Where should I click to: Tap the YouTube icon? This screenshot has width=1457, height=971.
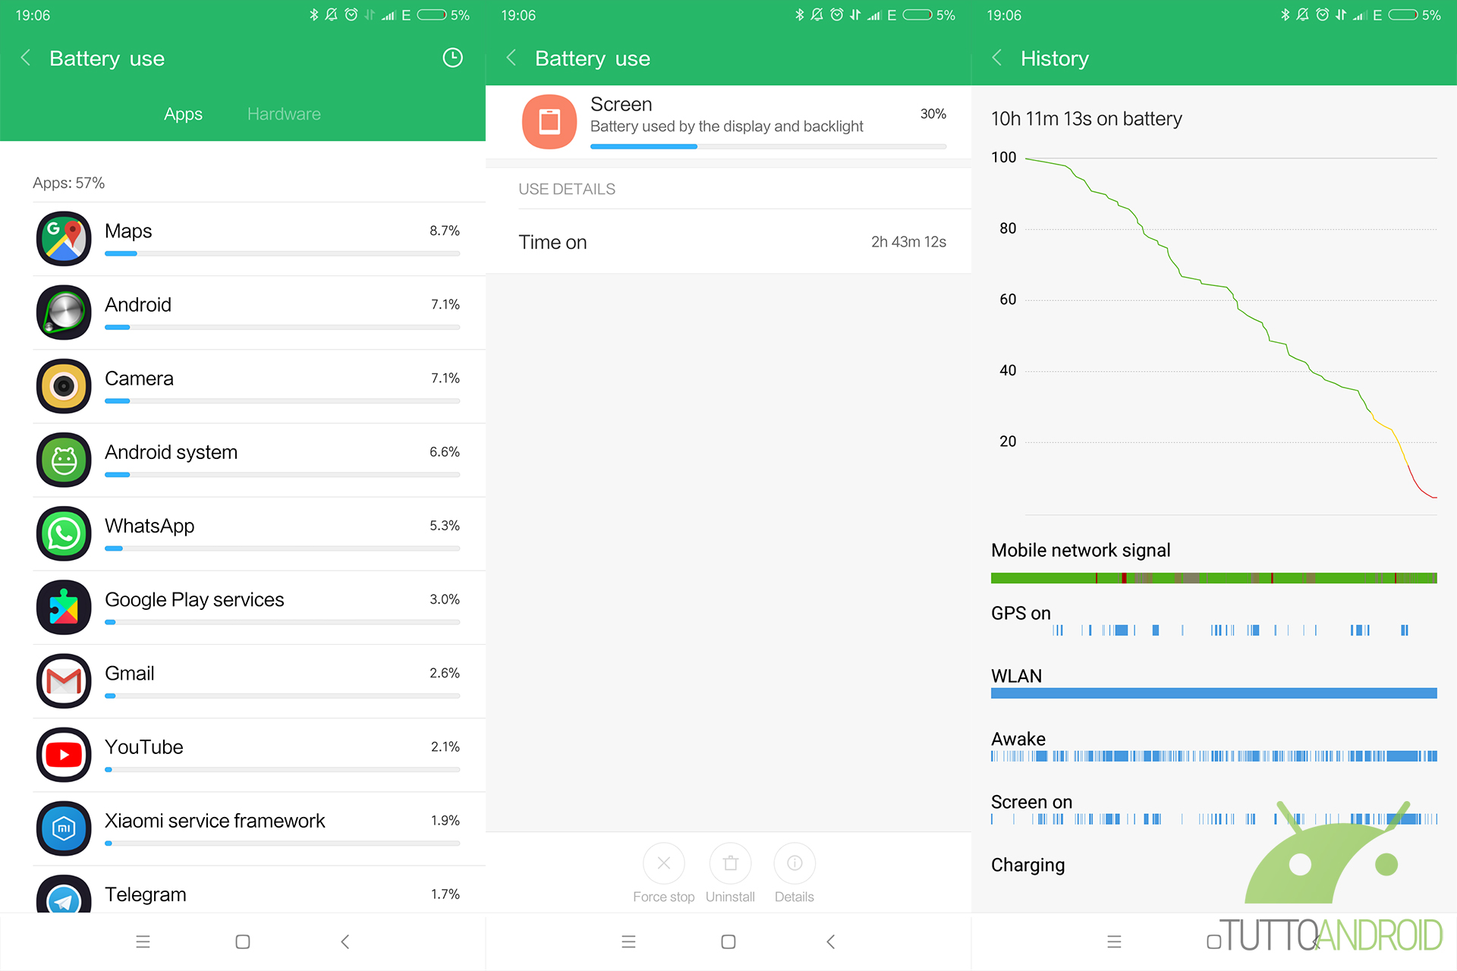click(x=64, y=754)
